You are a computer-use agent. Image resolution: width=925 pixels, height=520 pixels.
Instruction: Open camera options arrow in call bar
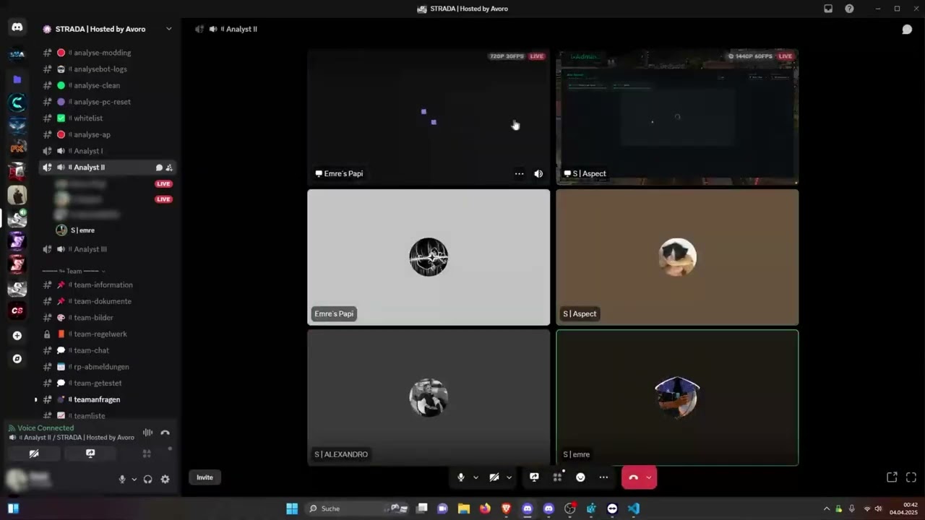tap(509, 477)
